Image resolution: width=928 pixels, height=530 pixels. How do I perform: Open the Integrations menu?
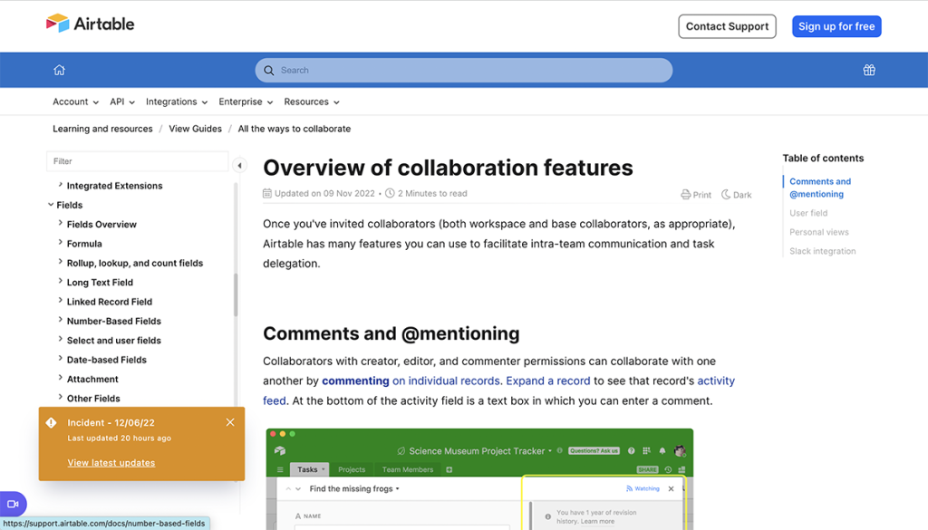pyautogui.click(x=176, y=101)
